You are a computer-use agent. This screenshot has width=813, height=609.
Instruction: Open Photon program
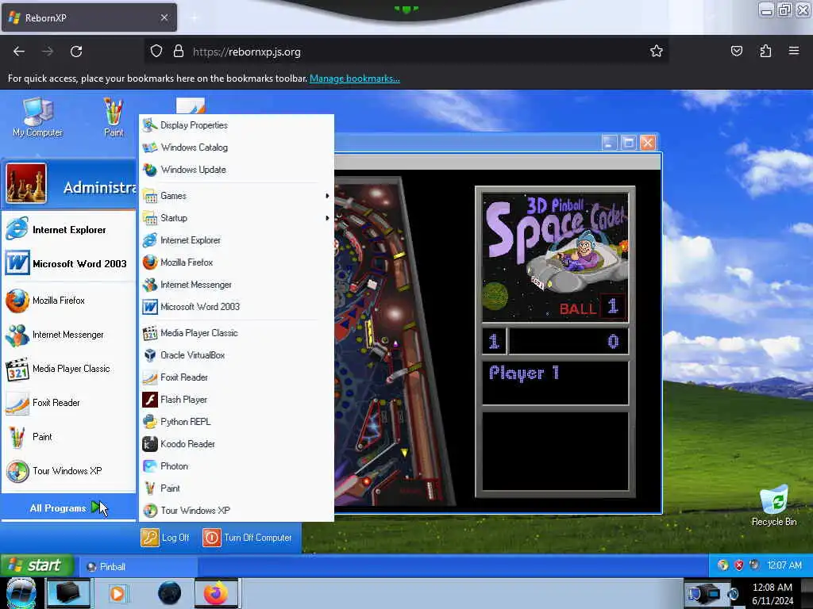[x=237, y=466]
